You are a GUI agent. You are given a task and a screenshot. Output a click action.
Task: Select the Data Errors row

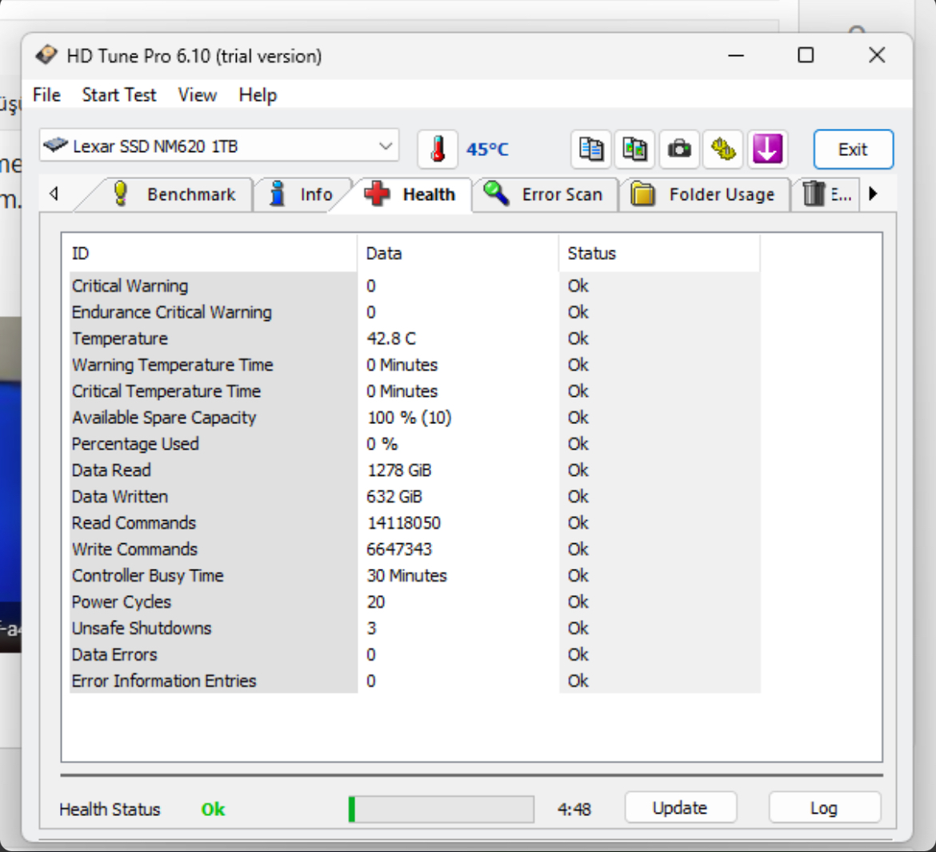pos(414,654)
